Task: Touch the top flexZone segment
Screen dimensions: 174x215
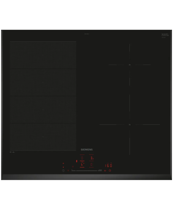Action: tap(43, 55)
